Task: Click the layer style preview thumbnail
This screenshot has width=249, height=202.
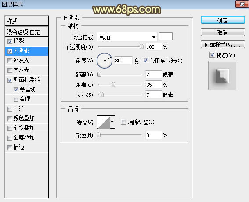Action: pyautogui.click(x=222, y=76)
